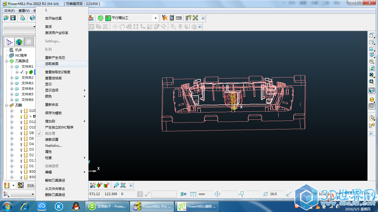Click the create tool cutter icon bottom left
This screenshot has width=378, height=212.
(7, 185)
